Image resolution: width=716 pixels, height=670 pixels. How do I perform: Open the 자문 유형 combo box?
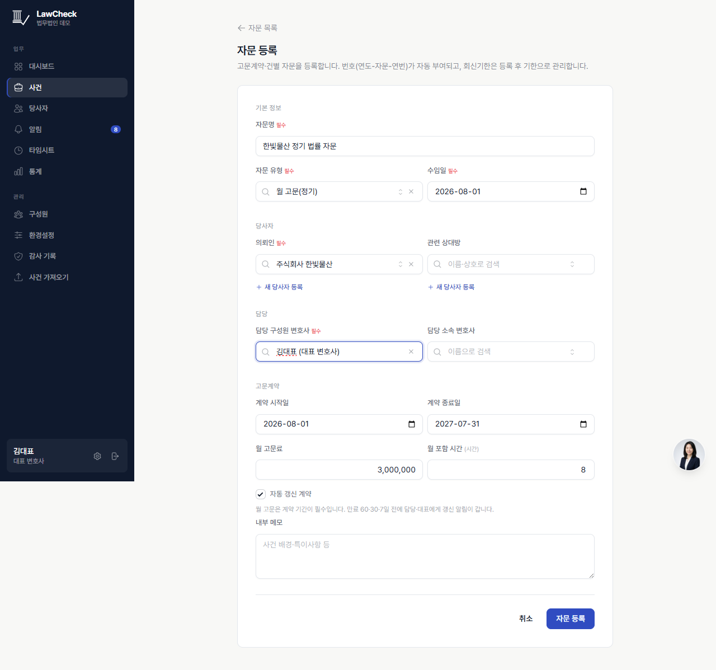tap(339, 191)
